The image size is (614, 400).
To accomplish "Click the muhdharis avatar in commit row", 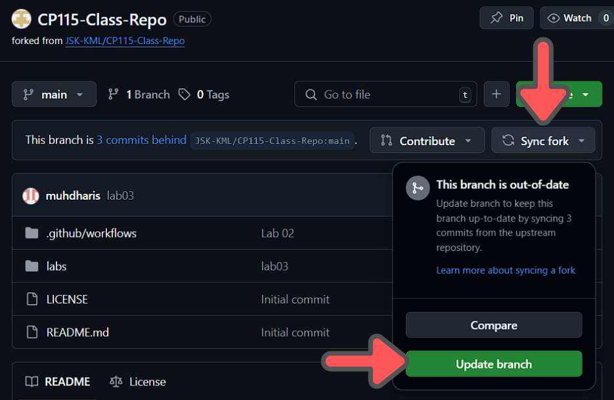I will (31, 196).
